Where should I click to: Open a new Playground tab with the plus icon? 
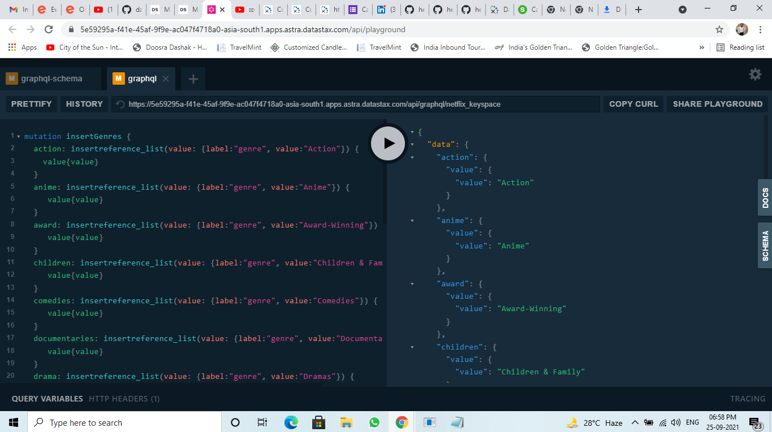click(193, 79)
